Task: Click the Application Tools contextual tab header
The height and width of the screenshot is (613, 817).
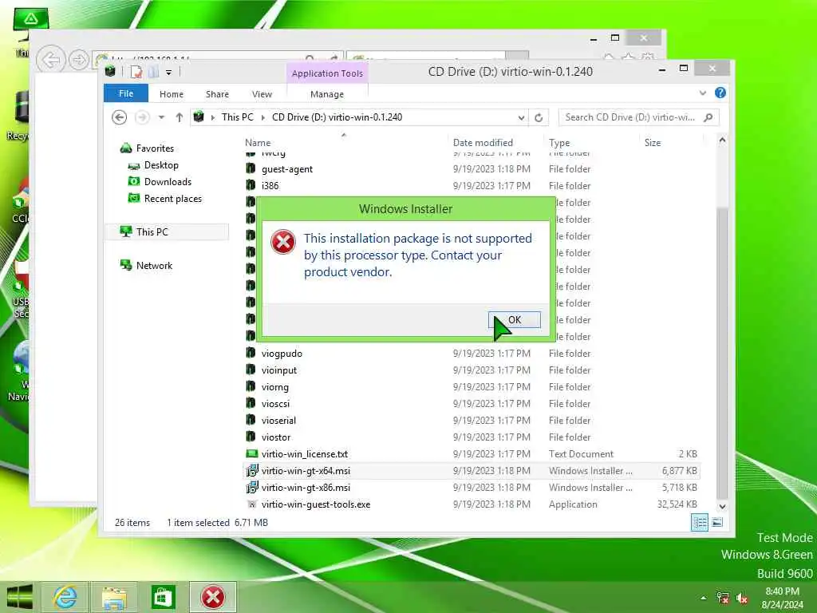Action: 327,73
